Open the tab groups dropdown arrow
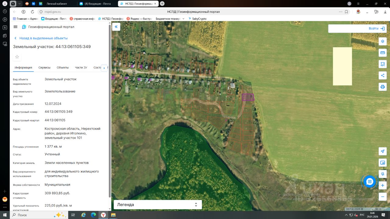The width and height of the screenshot is (390, 219). pos(20,4)
